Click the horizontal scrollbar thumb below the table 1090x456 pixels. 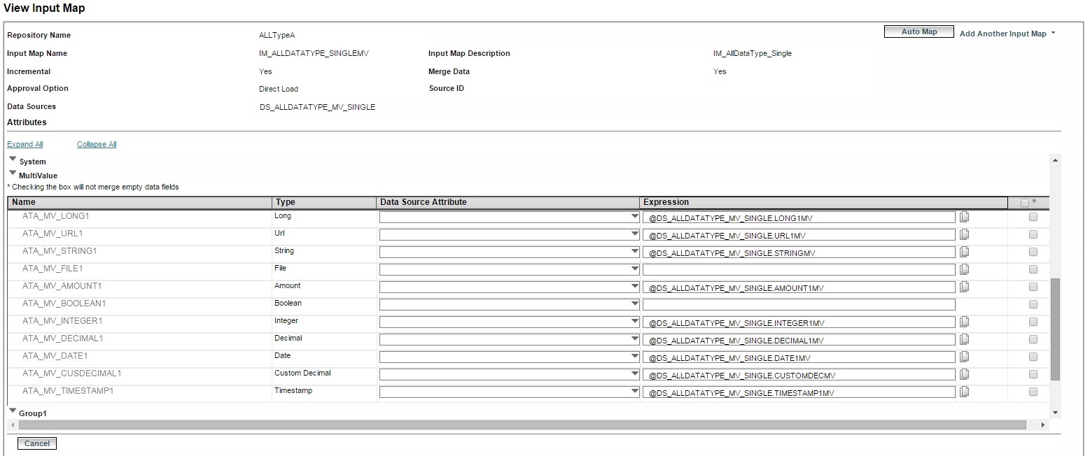(522, 425)
